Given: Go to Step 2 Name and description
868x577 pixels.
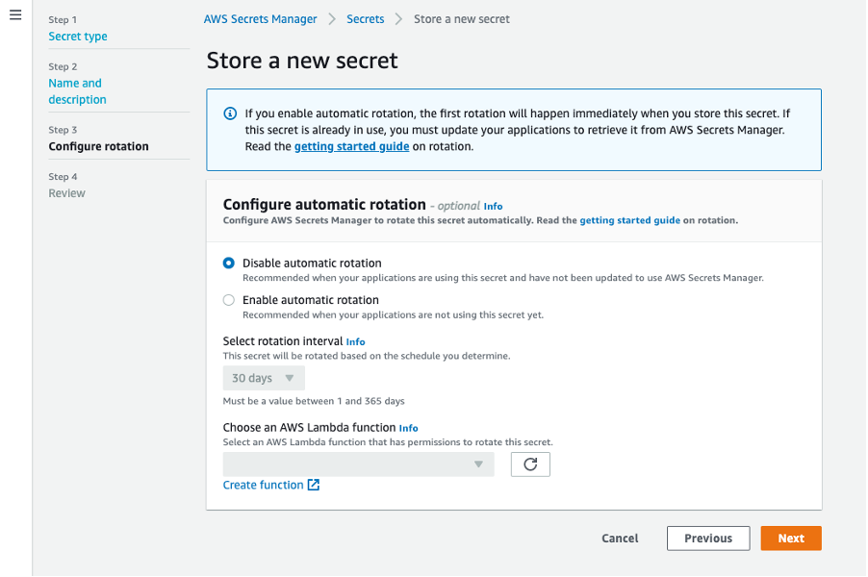Looking at the screenshot, I should click(x=77, y=91).
